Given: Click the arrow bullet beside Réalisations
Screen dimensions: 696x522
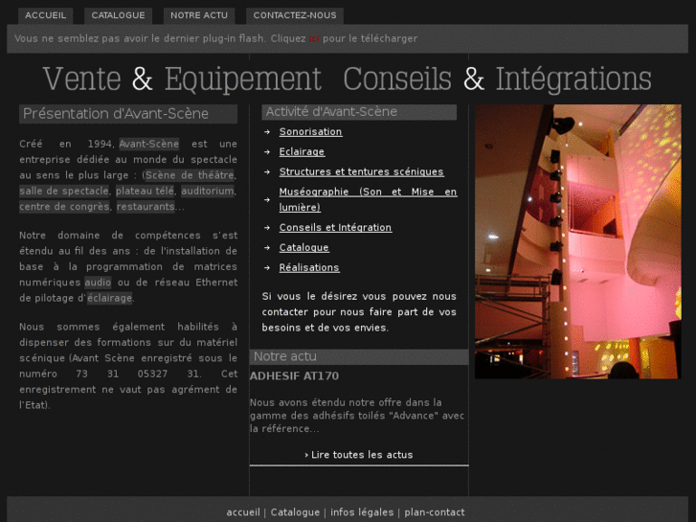Looking at the screenshot, I should click(x=267, y=267).
